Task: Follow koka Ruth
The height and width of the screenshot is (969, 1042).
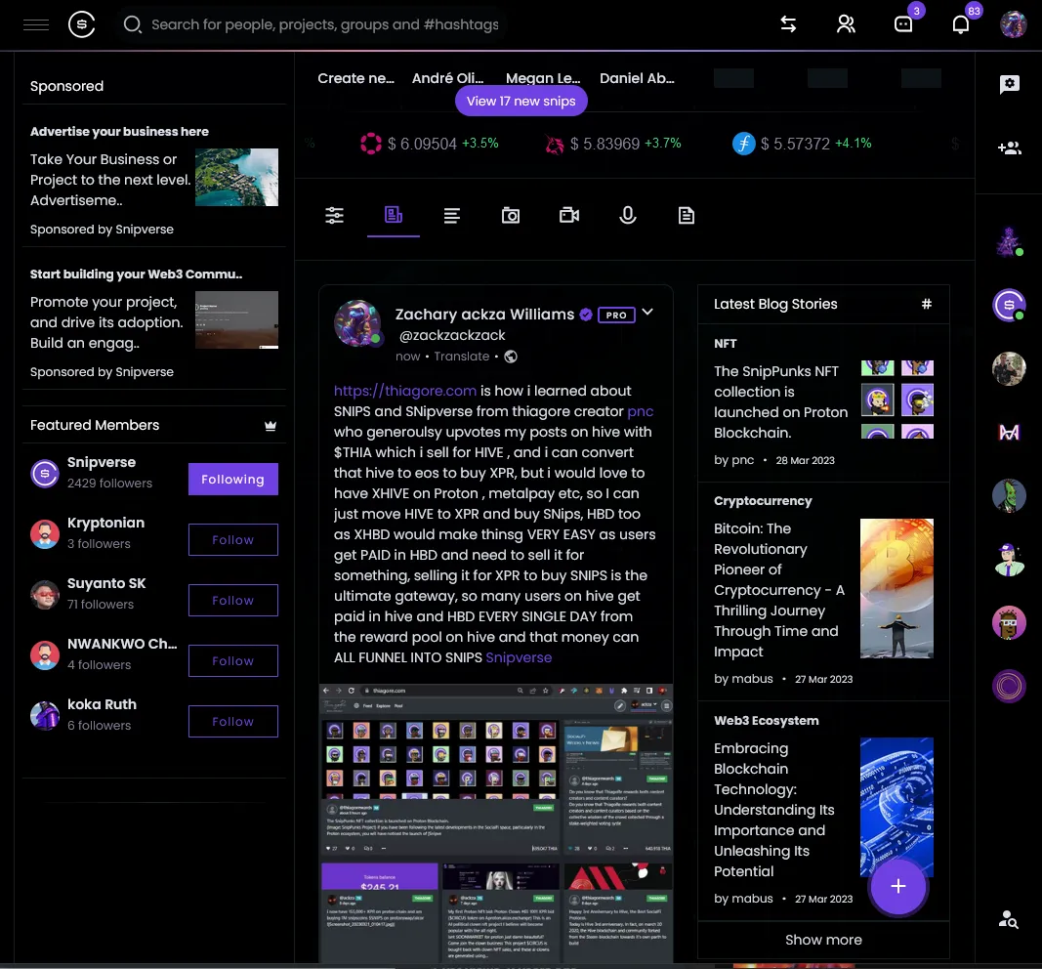Action: coord(233,721)
